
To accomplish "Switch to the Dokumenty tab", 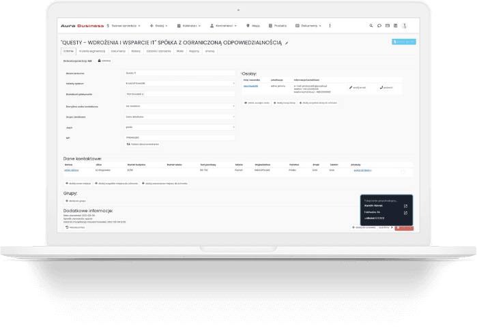I will pyautogui.click(x=118, y=51).
